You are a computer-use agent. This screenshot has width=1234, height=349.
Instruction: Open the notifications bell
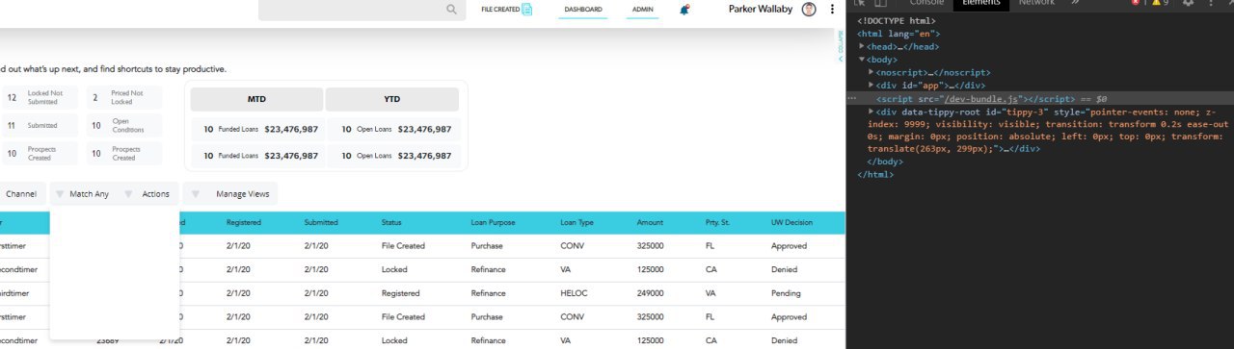tap(684, 10)
